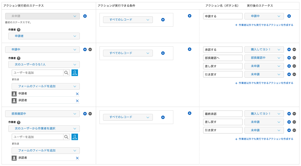Click the user picker icon in 申請中 section

click(75, 73)
